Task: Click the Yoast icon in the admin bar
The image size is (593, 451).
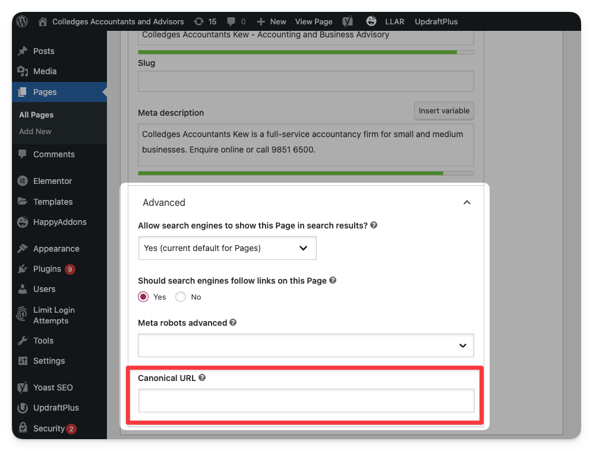Action: click(x=348, y=21)
